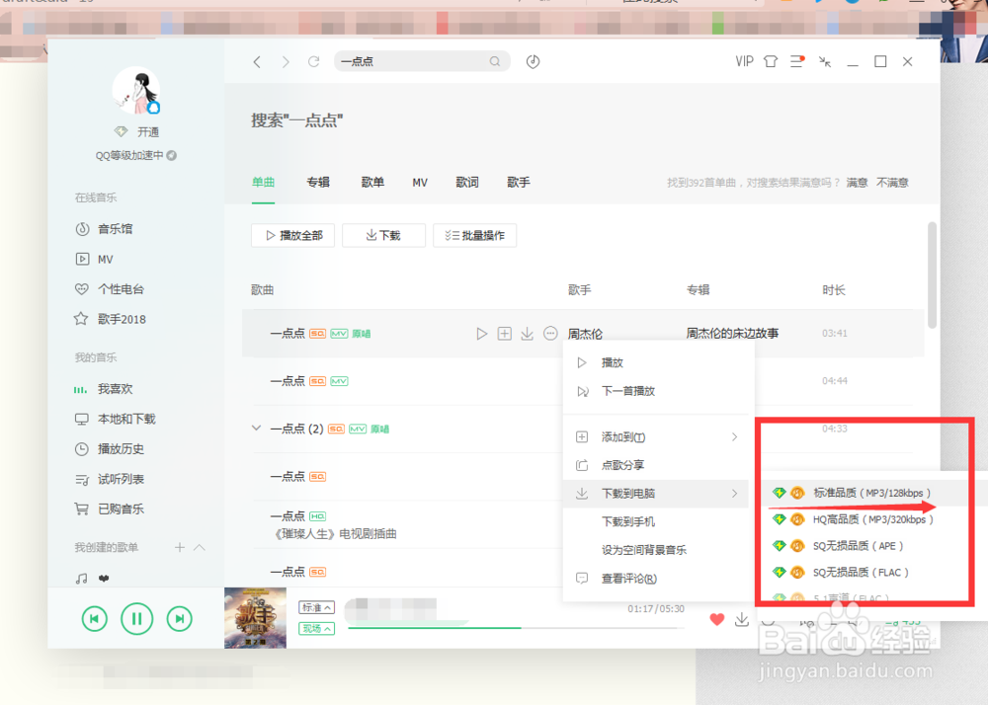Add new playlist with plus icon
This screenshot has width=988, height=705.
click(180, 547)
